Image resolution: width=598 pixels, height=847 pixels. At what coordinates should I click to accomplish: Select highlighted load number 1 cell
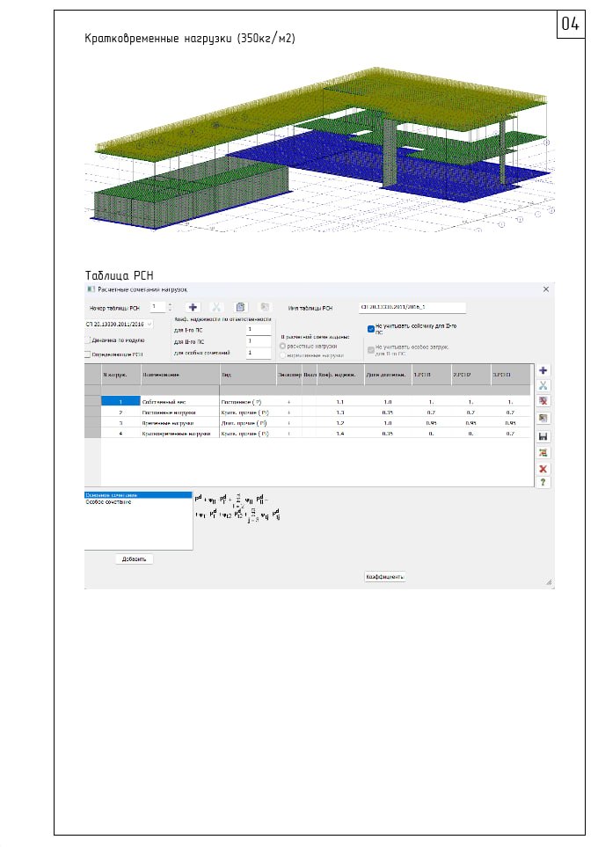120,402
